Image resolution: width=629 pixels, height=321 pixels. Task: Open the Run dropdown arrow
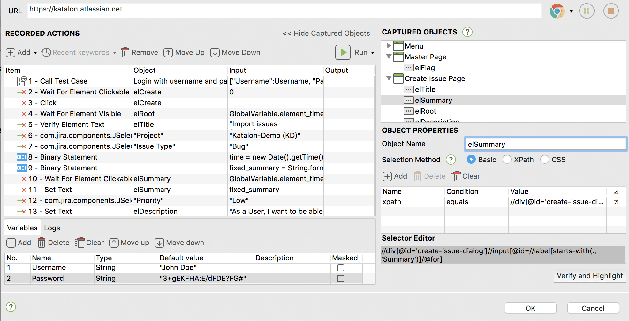(x=373, y=52)
